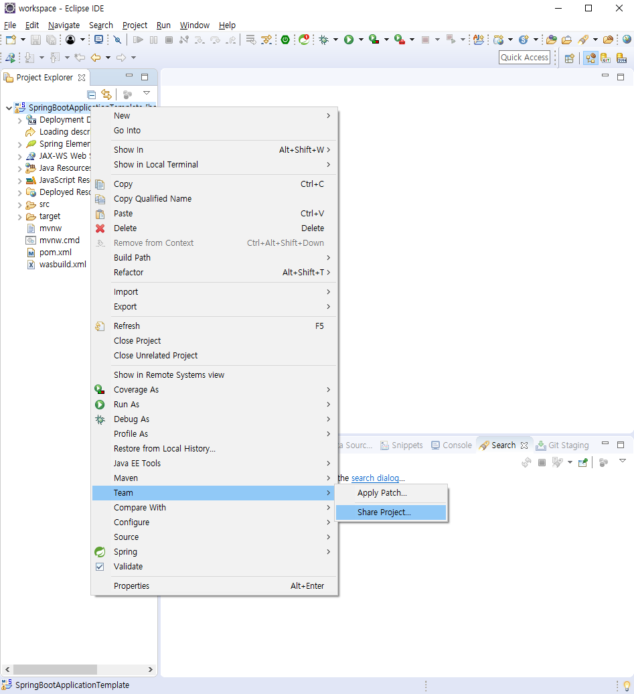Click the light bulb tip icon in status bar

[627, 685]
